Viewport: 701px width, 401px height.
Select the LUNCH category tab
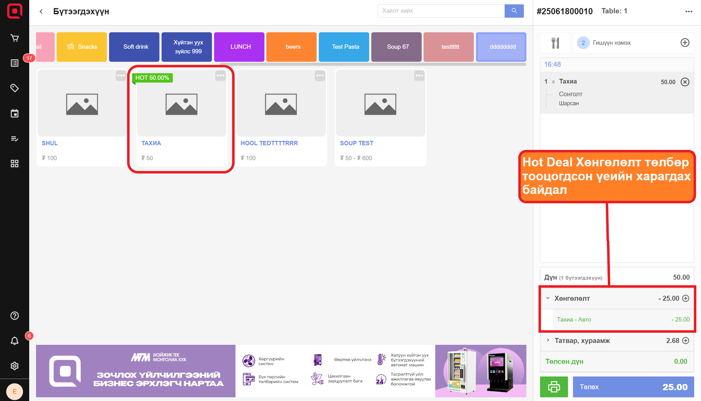pyautogui.click(x=241, y=47)
